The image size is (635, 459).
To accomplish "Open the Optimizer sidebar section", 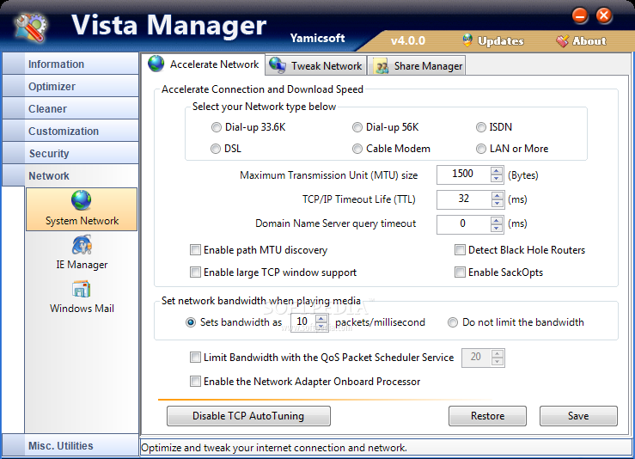I will point(70,86).
